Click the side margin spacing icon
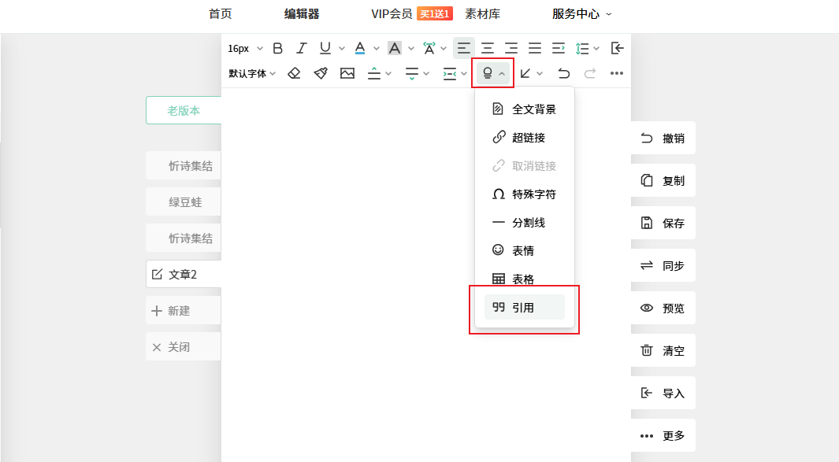 point(450,73)
